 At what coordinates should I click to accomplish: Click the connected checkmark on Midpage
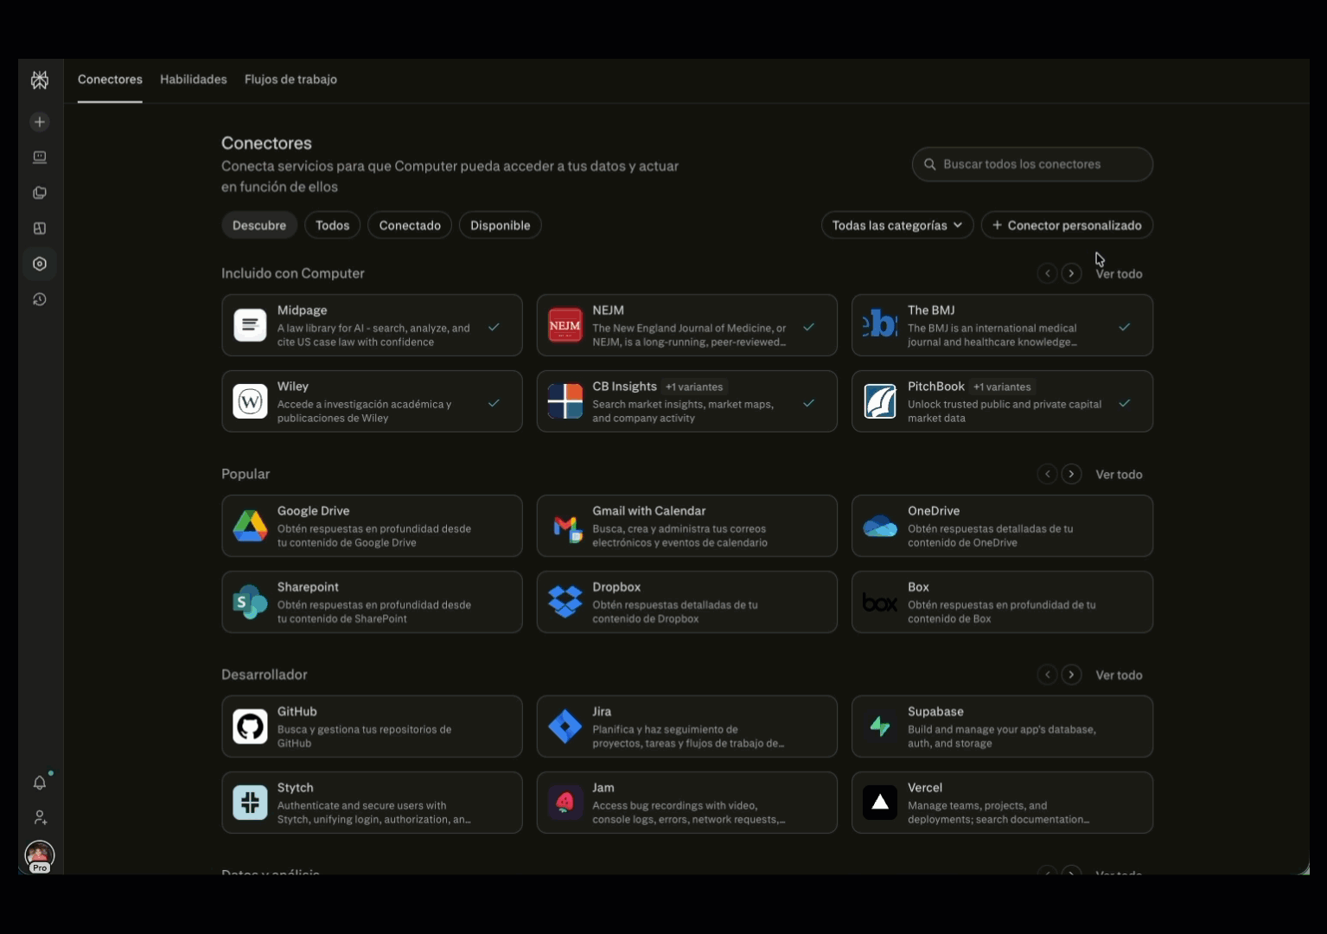pyautogui.click(x=494, y=327)
